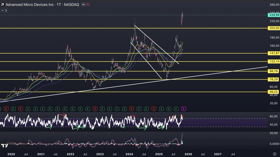Select upper white descending channel line from 2024 peak
This screenshot has width=280, height=157.
156,44
